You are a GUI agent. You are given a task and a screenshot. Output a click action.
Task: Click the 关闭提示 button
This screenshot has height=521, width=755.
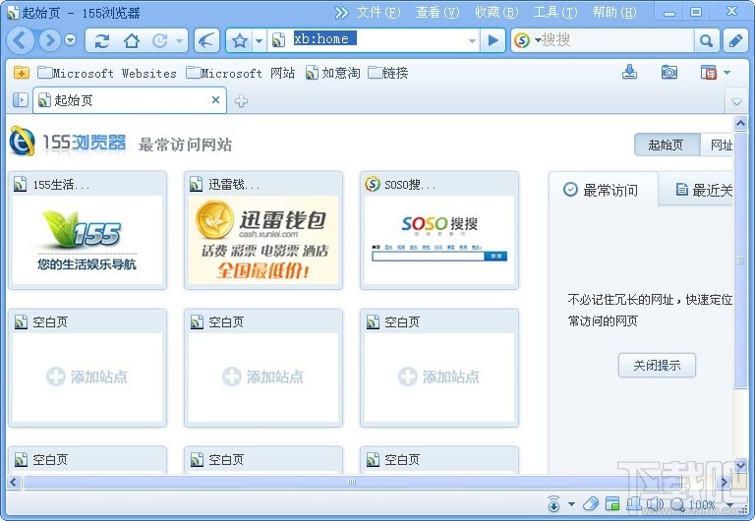tap(657, 365)
